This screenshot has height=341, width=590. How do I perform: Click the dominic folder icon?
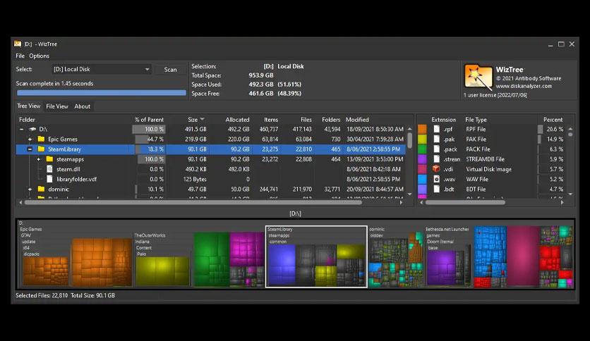[42, 189]
